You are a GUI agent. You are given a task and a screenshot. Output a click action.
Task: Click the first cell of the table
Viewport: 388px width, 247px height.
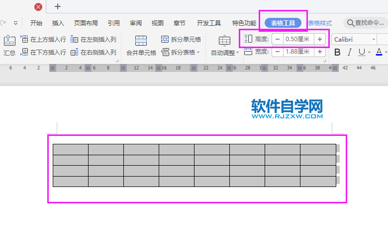pyautogui.click(x=71, y=149)
